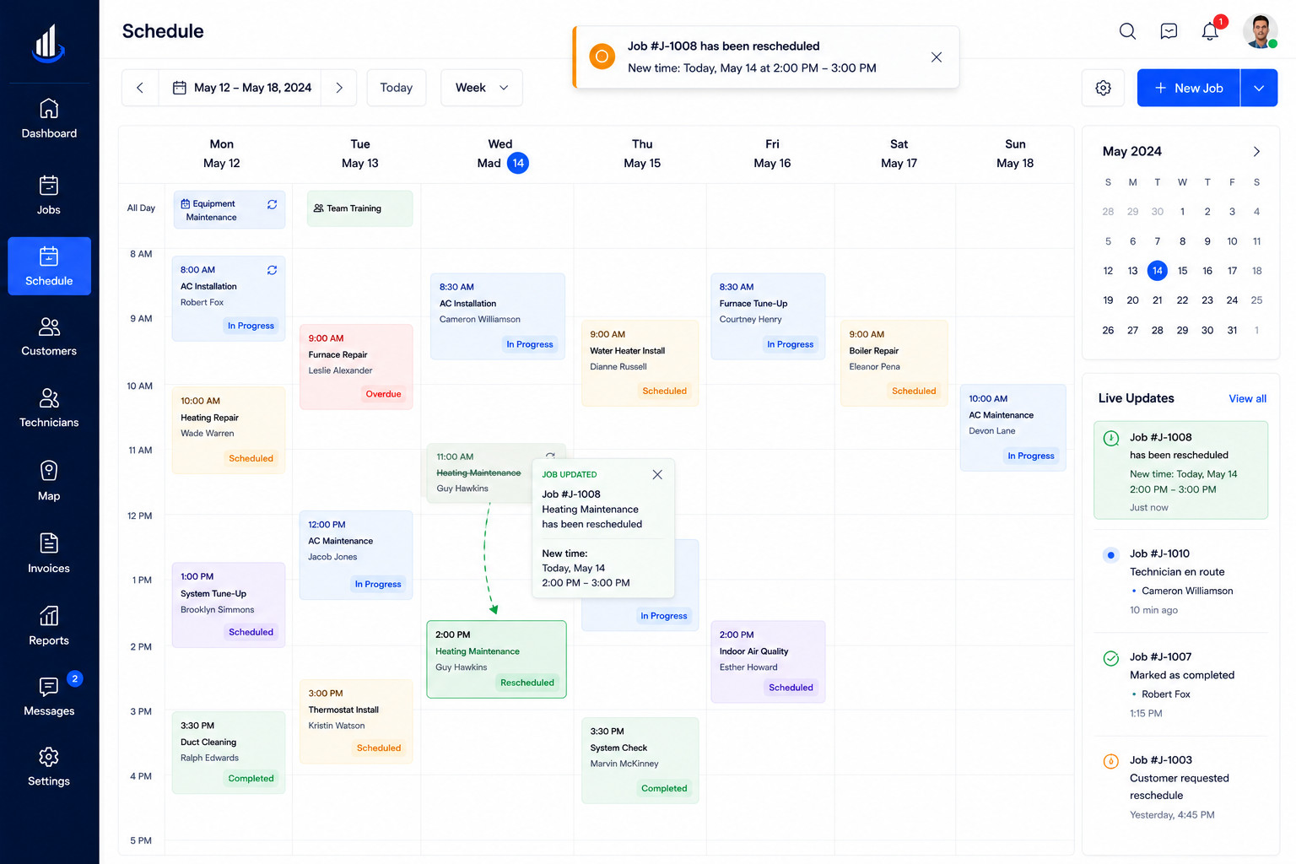Open the chat messages icon in header
The height and width of the screenshot is (864, 1296).
click(x=1169, y=31)
